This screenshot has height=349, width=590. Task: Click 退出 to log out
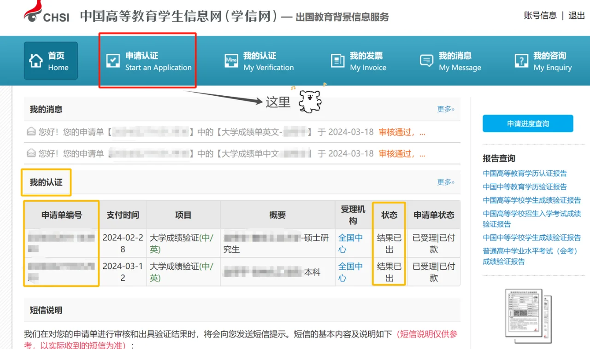(577, 15)
